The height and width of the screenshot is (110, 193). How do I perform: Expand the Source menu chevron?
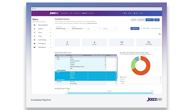tap(51, 32)
